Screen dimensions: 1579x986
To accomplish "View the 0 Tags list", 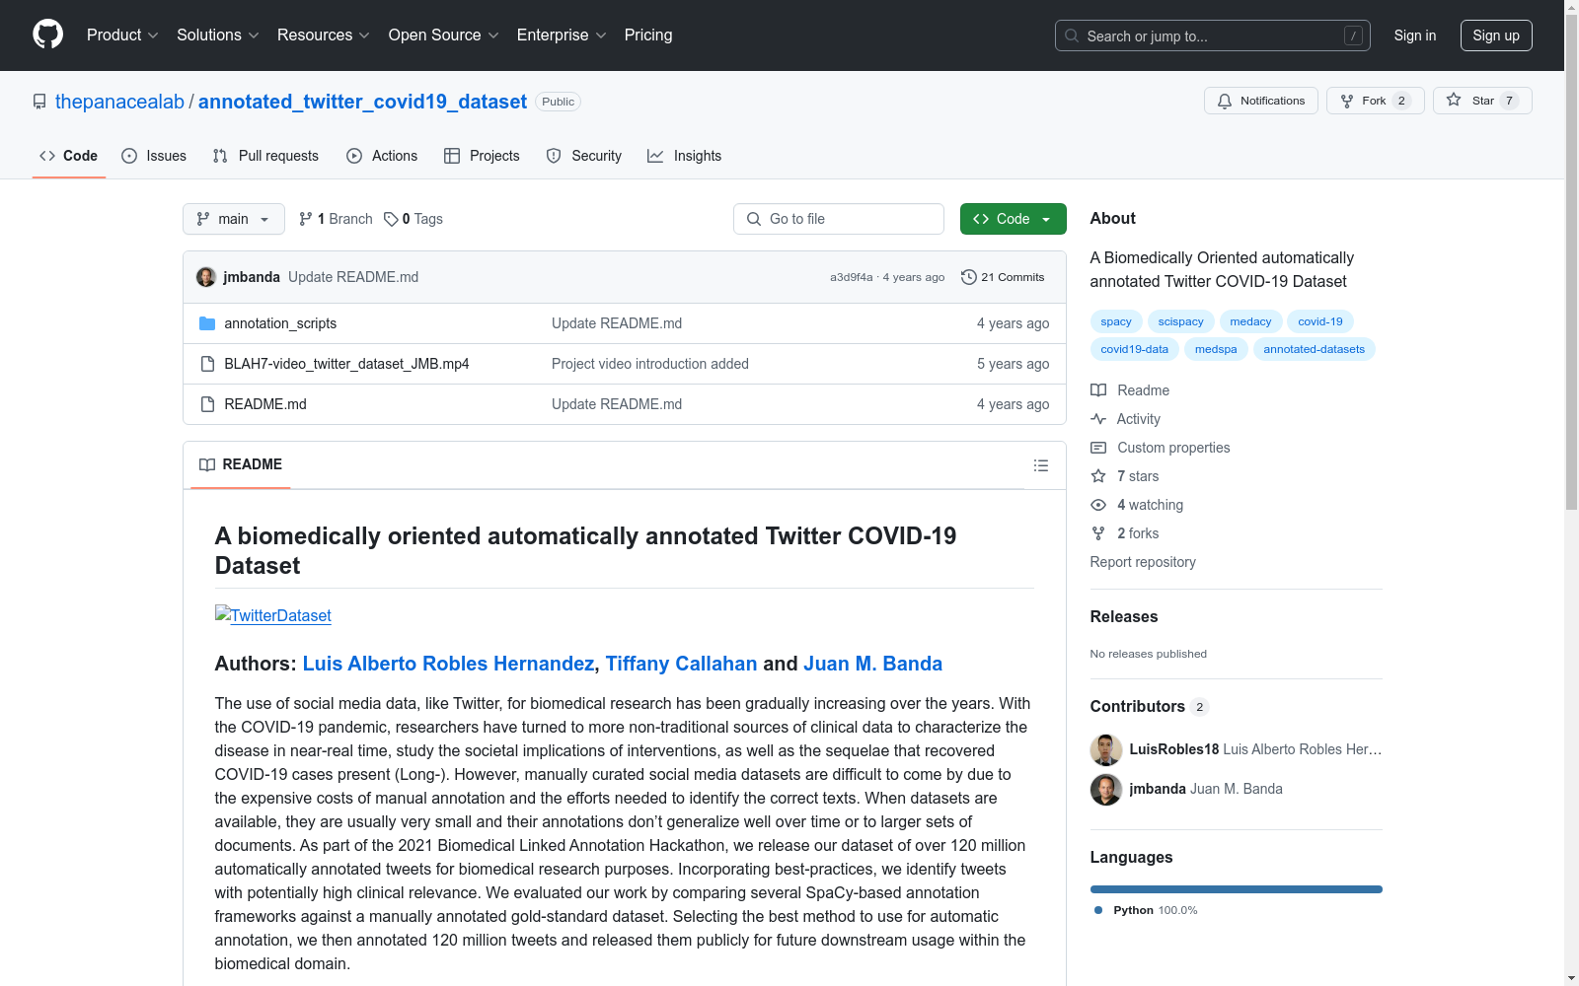I will [414, 219].
